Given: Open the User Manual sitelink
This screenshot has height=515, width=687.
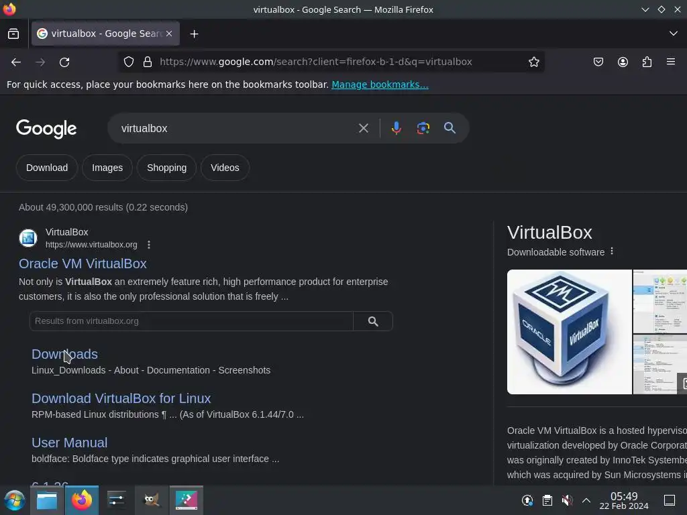Looking at the screenshot, I should [69, 443].
